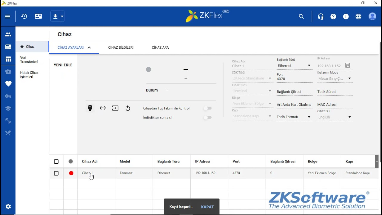Open the language globe icon
This screenshot has height=215, width=382.
pyautogui.click(x=358, y=17)
